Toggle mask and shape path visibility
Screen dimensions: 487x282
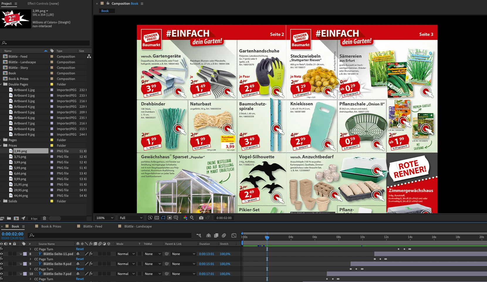coord(163,218)
